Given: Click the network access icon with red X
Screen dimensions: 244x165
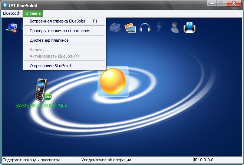Looking at the screenshot, I should 11,28.
